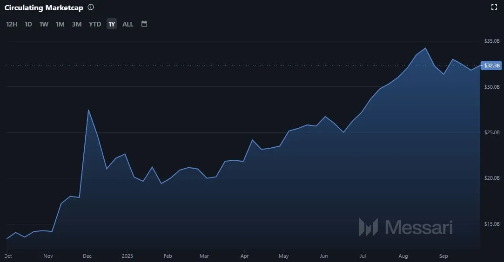The width and height of the screenshot is (504, 262).
Task: Open the calendar date range picker
Action: coord(144,24)
